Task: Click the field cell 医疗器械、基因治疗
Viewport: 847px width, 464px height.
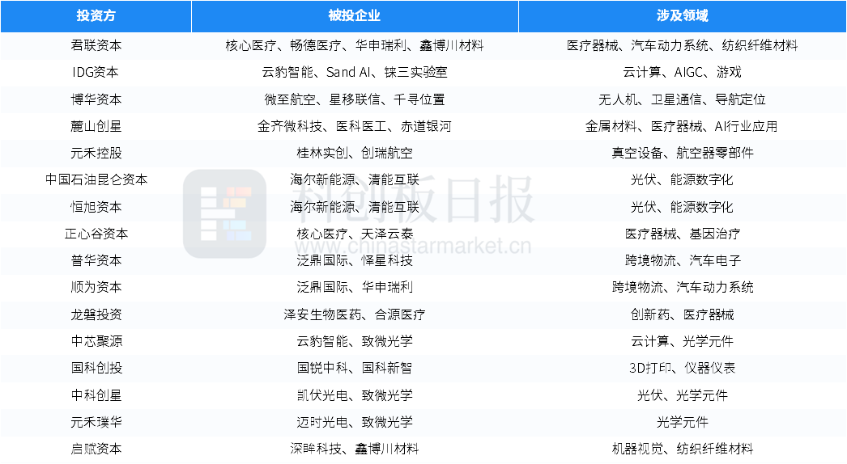Action: coord(683,234)
